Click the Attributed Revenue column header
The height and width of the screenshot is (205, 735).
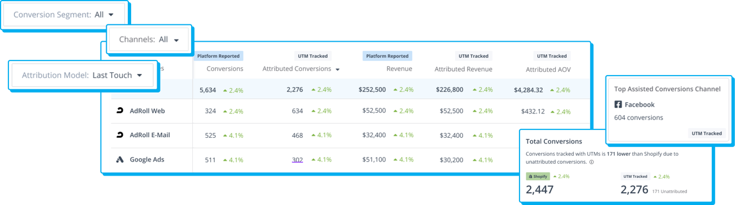[463, 69]
